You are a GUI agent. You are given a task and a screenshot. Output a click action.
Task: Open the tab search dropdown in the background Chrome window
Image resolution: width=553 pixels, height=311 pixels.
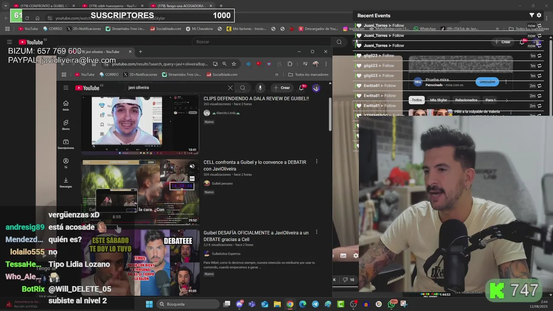[5, 6]
